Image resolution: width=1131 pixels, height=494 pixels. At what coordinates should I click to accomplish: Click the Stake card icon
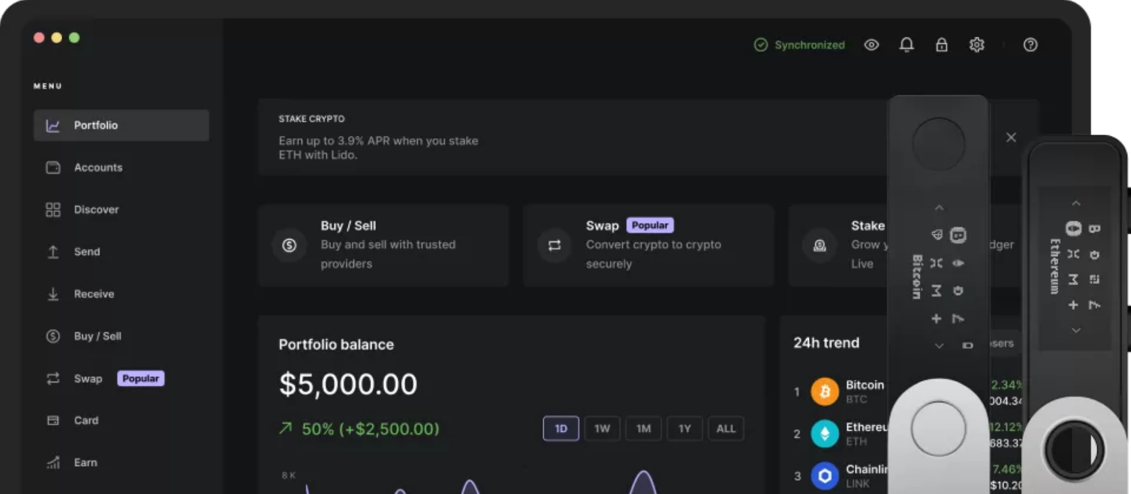(820, 245)
